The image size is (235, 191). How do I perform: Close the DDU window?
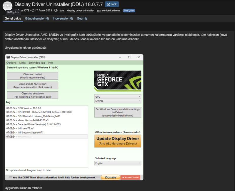point(139,57)
